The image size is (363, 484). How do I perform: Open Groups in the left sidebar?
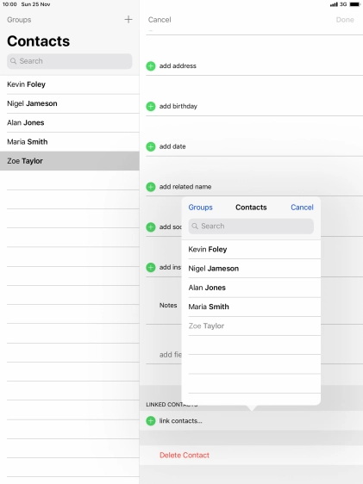19,20
